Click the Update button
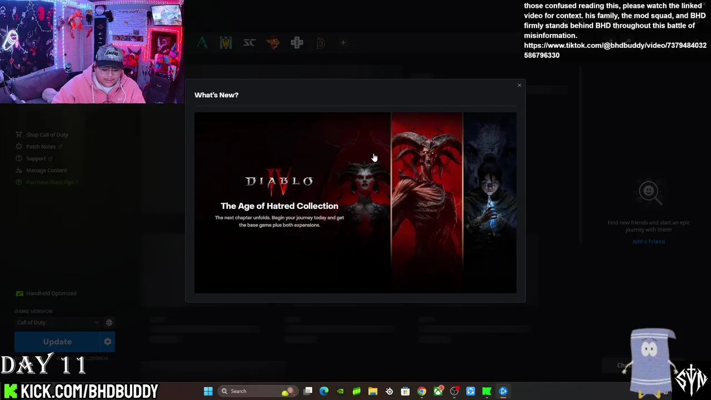 [x=57, y=342]
